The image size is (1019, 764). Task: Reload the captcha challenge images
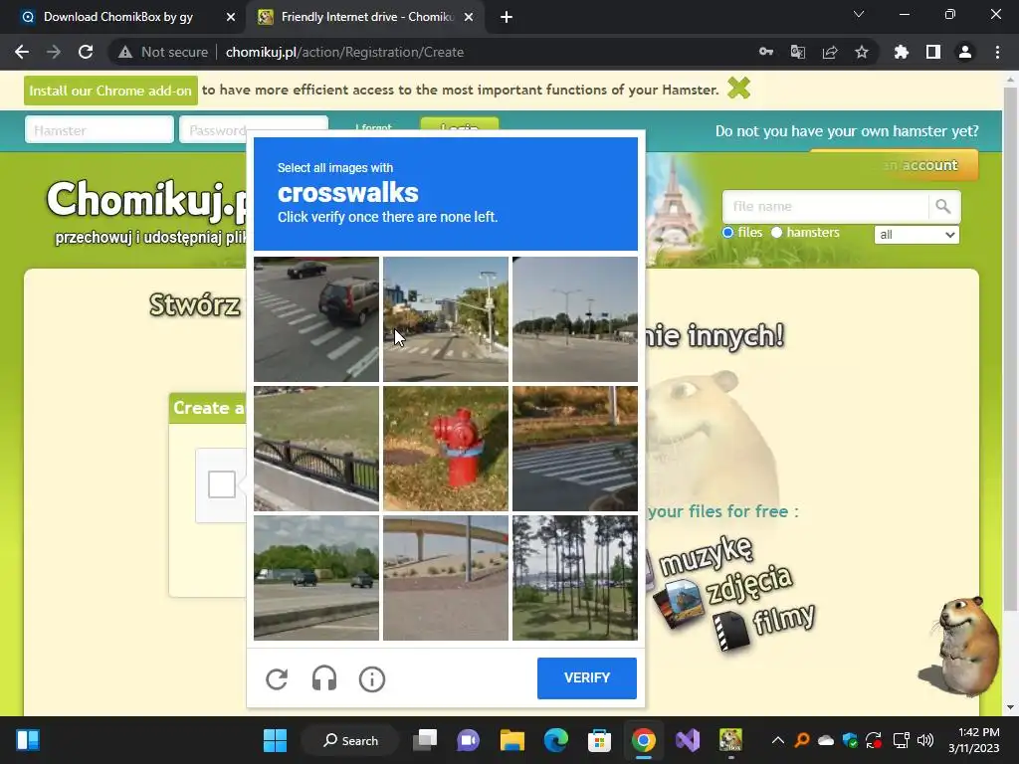tap(277, 678)
